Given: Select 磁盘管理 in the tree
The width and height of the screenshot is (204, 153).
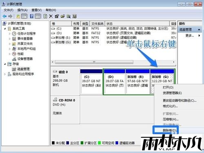Looking at the screenshot, I should (x=23, y=69).
